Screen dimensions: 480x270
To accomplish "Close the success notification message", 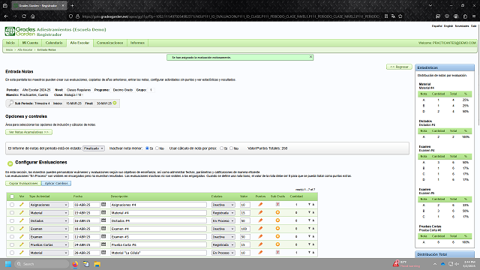I will coord(310,57).
